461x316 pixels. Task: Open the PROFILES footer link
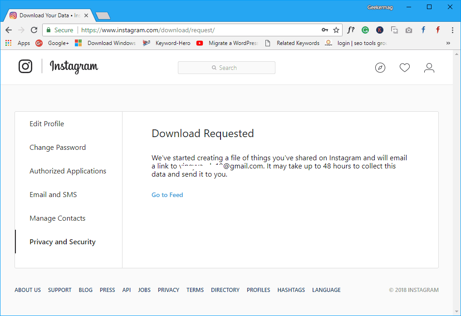[259, 290]
